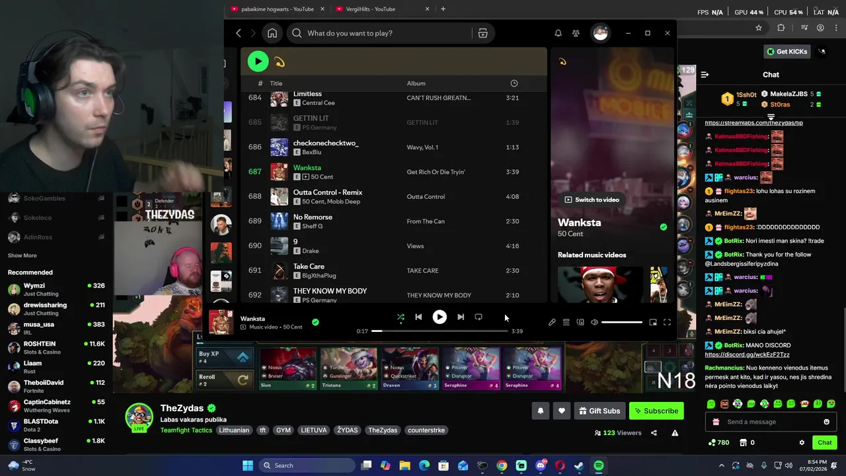This screenshot has width=846, height=476.
Task: Go to Spotify Home
Action: [x=272, y=33]
